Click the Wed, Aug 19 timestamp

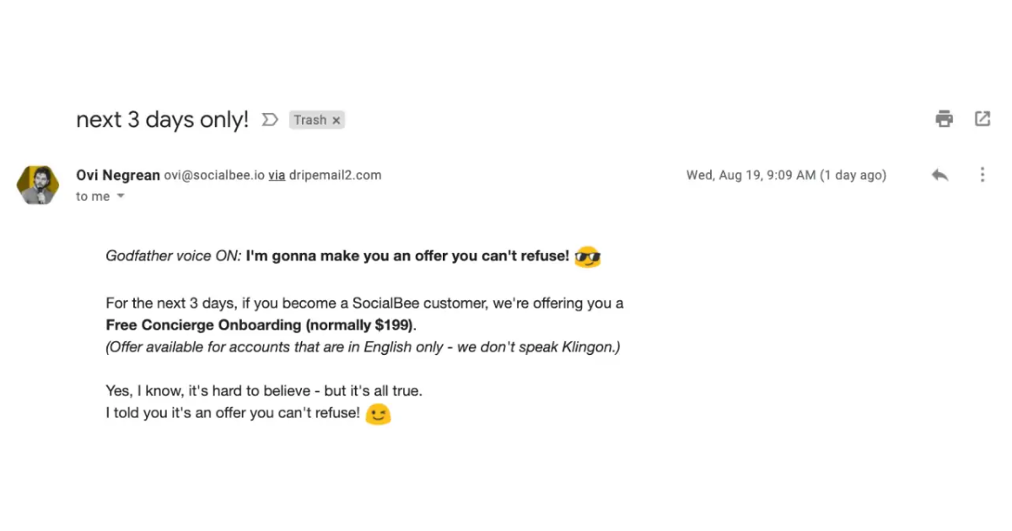coord(785,175)
